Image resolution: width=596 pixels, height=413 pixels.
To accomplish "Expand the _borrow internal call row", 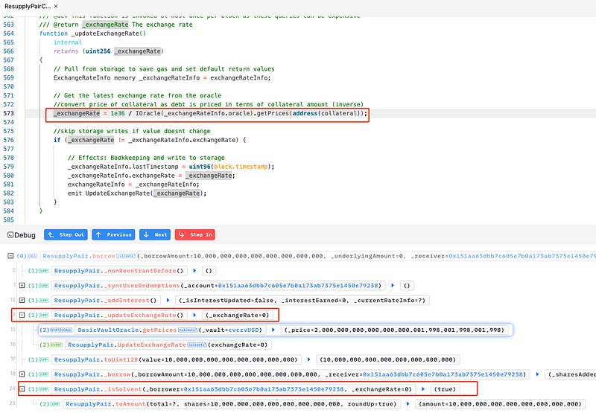I will 22,374.
